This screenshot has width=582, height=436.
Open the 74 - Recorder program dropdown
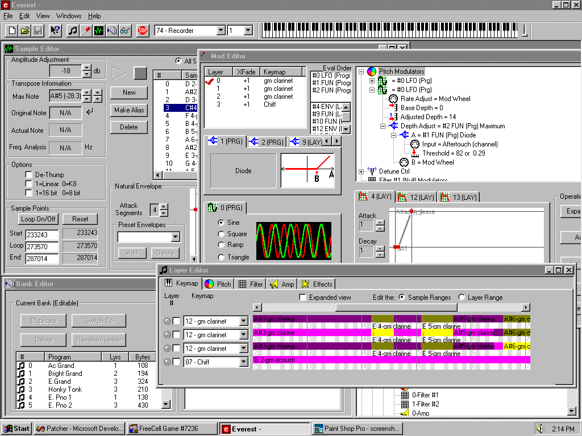(221, 31)
